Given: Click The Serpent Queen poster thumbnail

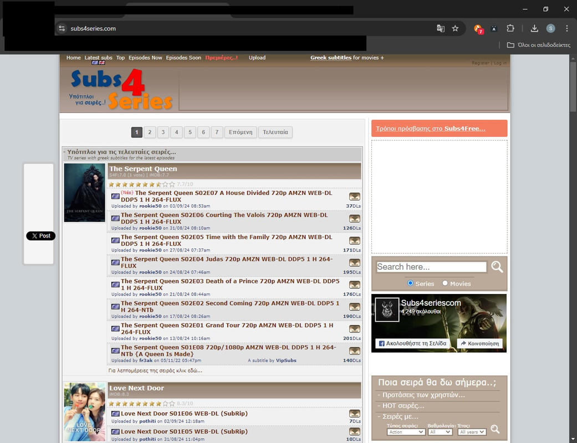Looking at the screenshot, I should point(85,193).
